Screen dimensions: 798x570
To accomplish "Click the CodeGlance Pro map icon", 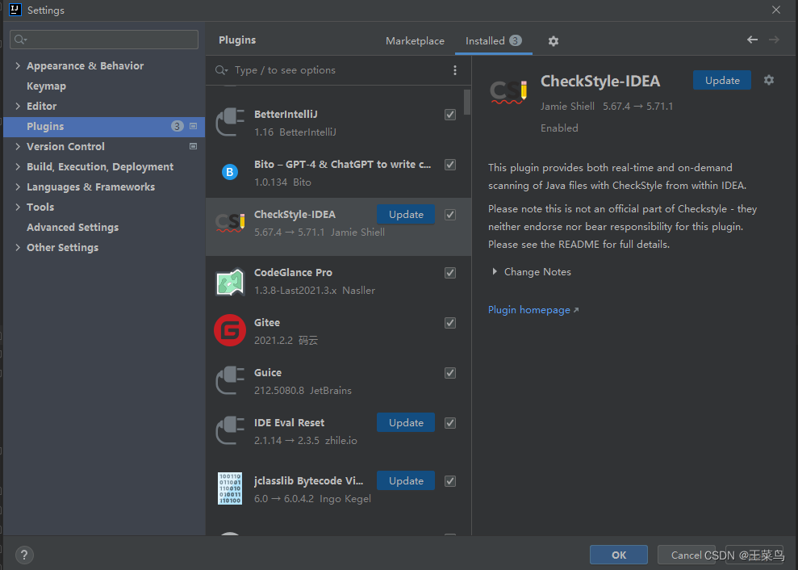I will click(x=230, y=282).
